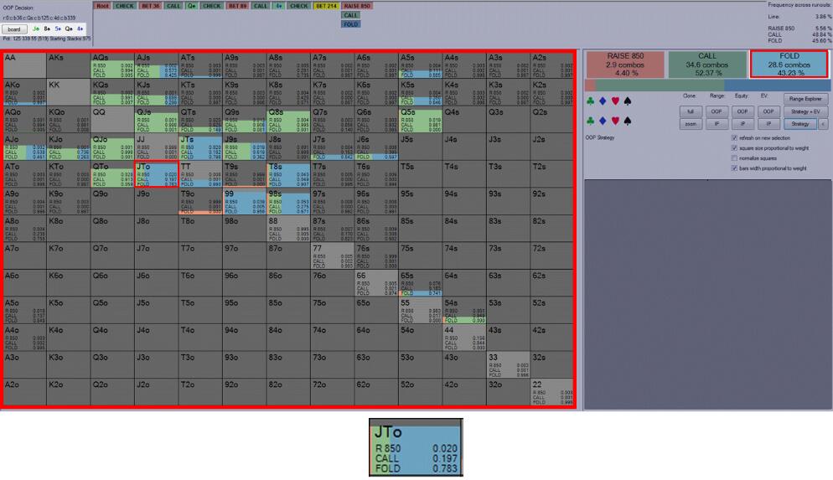Image resolution: width=833 pixels, height=480 pixels.
Task: Toggle refresh on new selection
Action: tap(734, 138)
